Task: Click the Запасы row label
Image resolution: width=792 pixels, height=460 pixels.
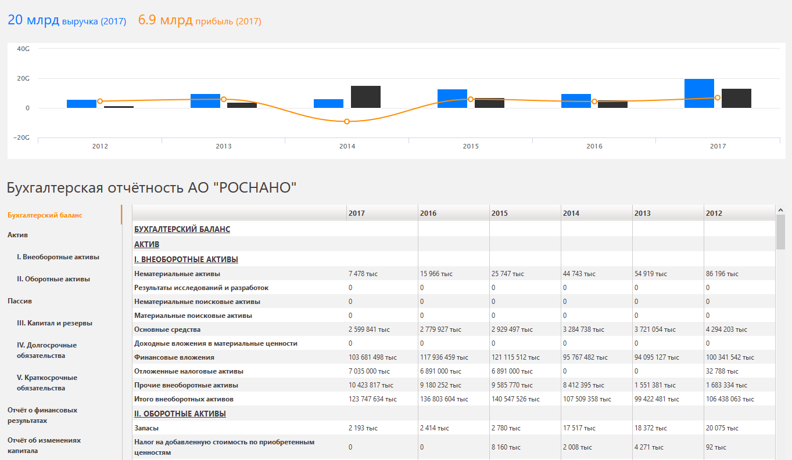Action: click(147, 428)
